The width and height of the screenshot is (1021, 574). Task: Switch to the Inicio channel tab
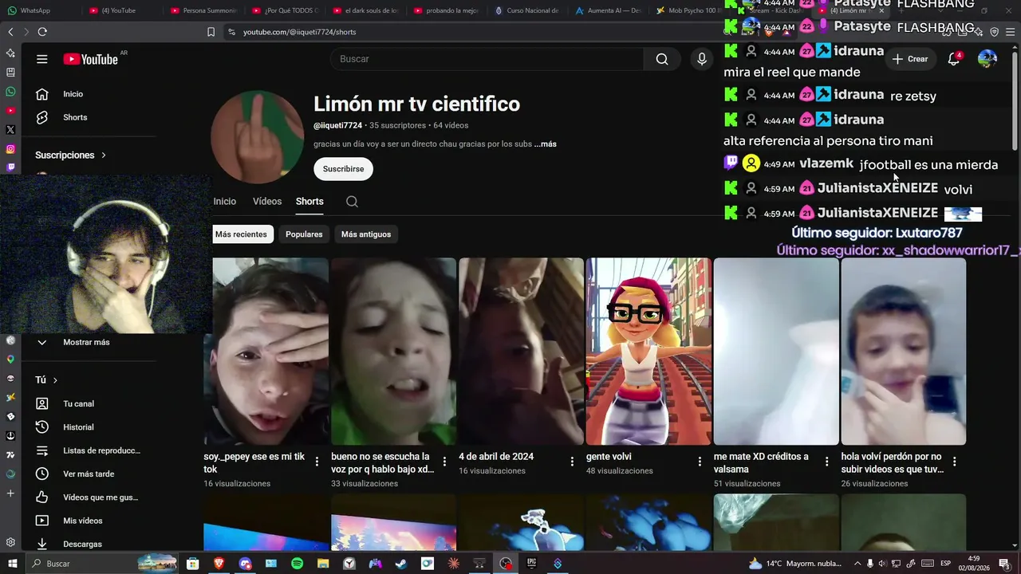tap(225, 202)
